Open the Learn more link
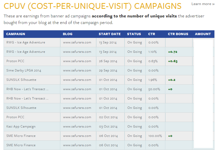The image size is (219, 150). point(203,4)
